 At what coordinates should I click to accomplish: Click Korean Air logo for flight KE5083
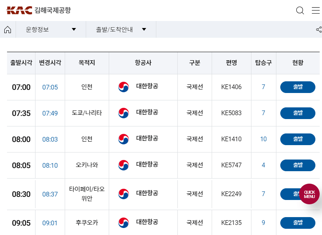point(124,113)
